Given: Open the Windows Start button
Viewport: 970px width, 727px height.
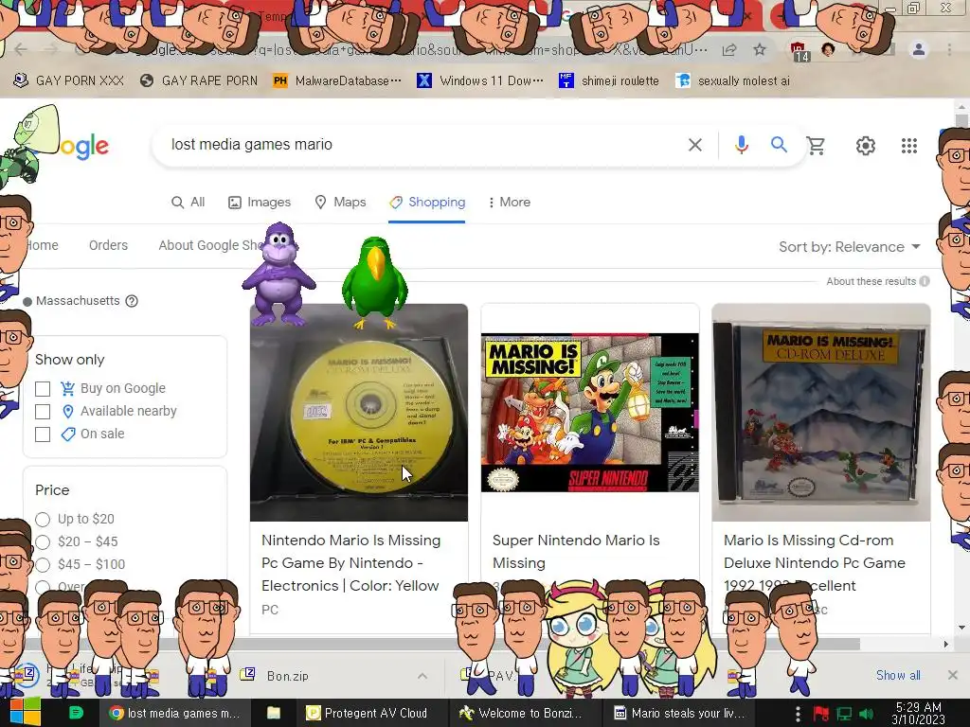Looking at the screenshot, I should (x=24, y=713).
